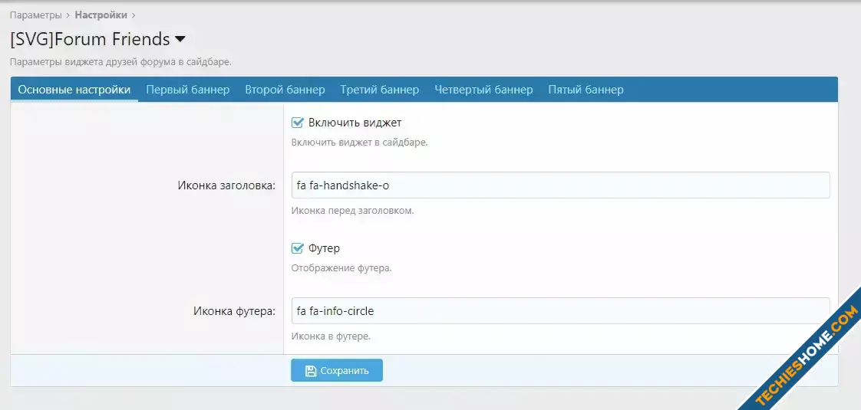Open the "Настройки" breadcrumb link
Viewport: 861px width, 410px height.
(x=100, y=15)
